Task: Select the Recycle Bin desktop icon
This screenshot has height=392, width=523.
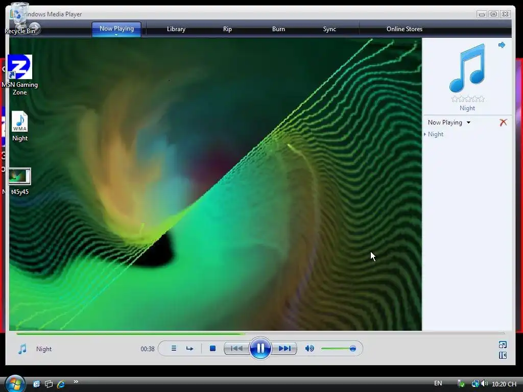Action: 20,18
